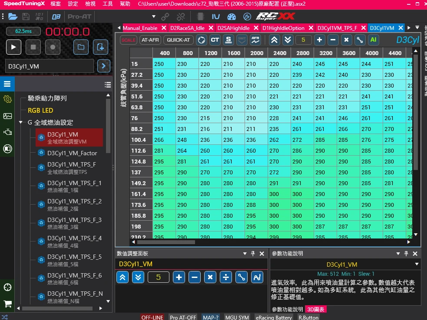Click the link connection icon in top toolbar
Viewport: 427px width, 320px height.
pos(165,16)
